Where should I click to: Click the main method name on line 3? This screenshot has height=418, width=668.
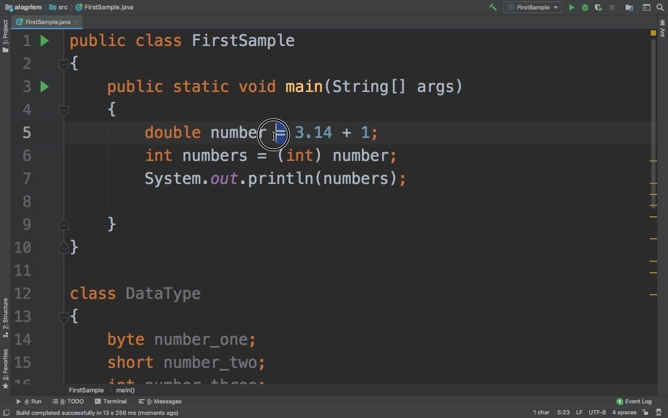pyautogui.click(x=304, y=87)
